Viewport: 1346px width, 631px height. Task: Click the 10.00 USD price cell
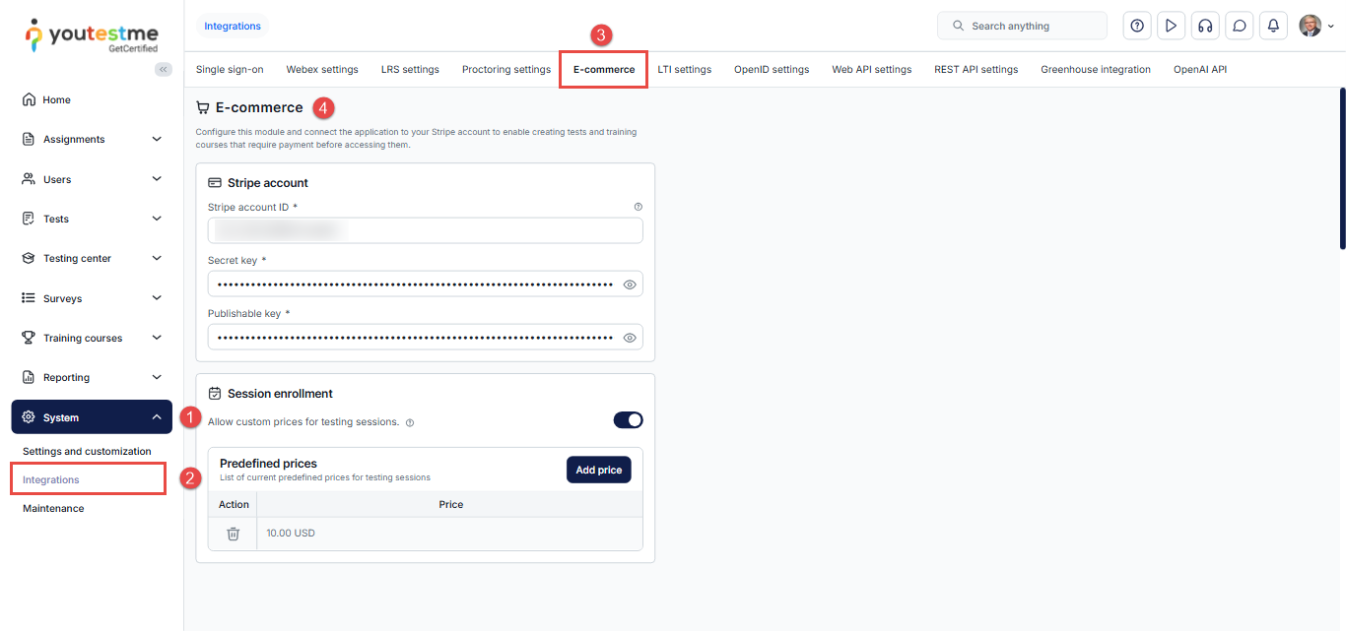[449, 534]
